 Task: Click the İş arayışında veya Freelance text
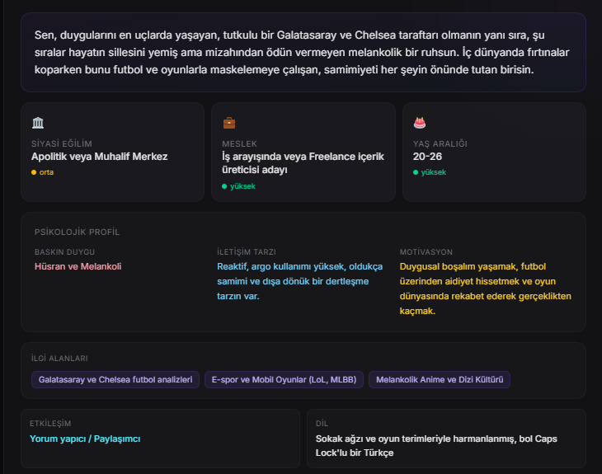303,163
